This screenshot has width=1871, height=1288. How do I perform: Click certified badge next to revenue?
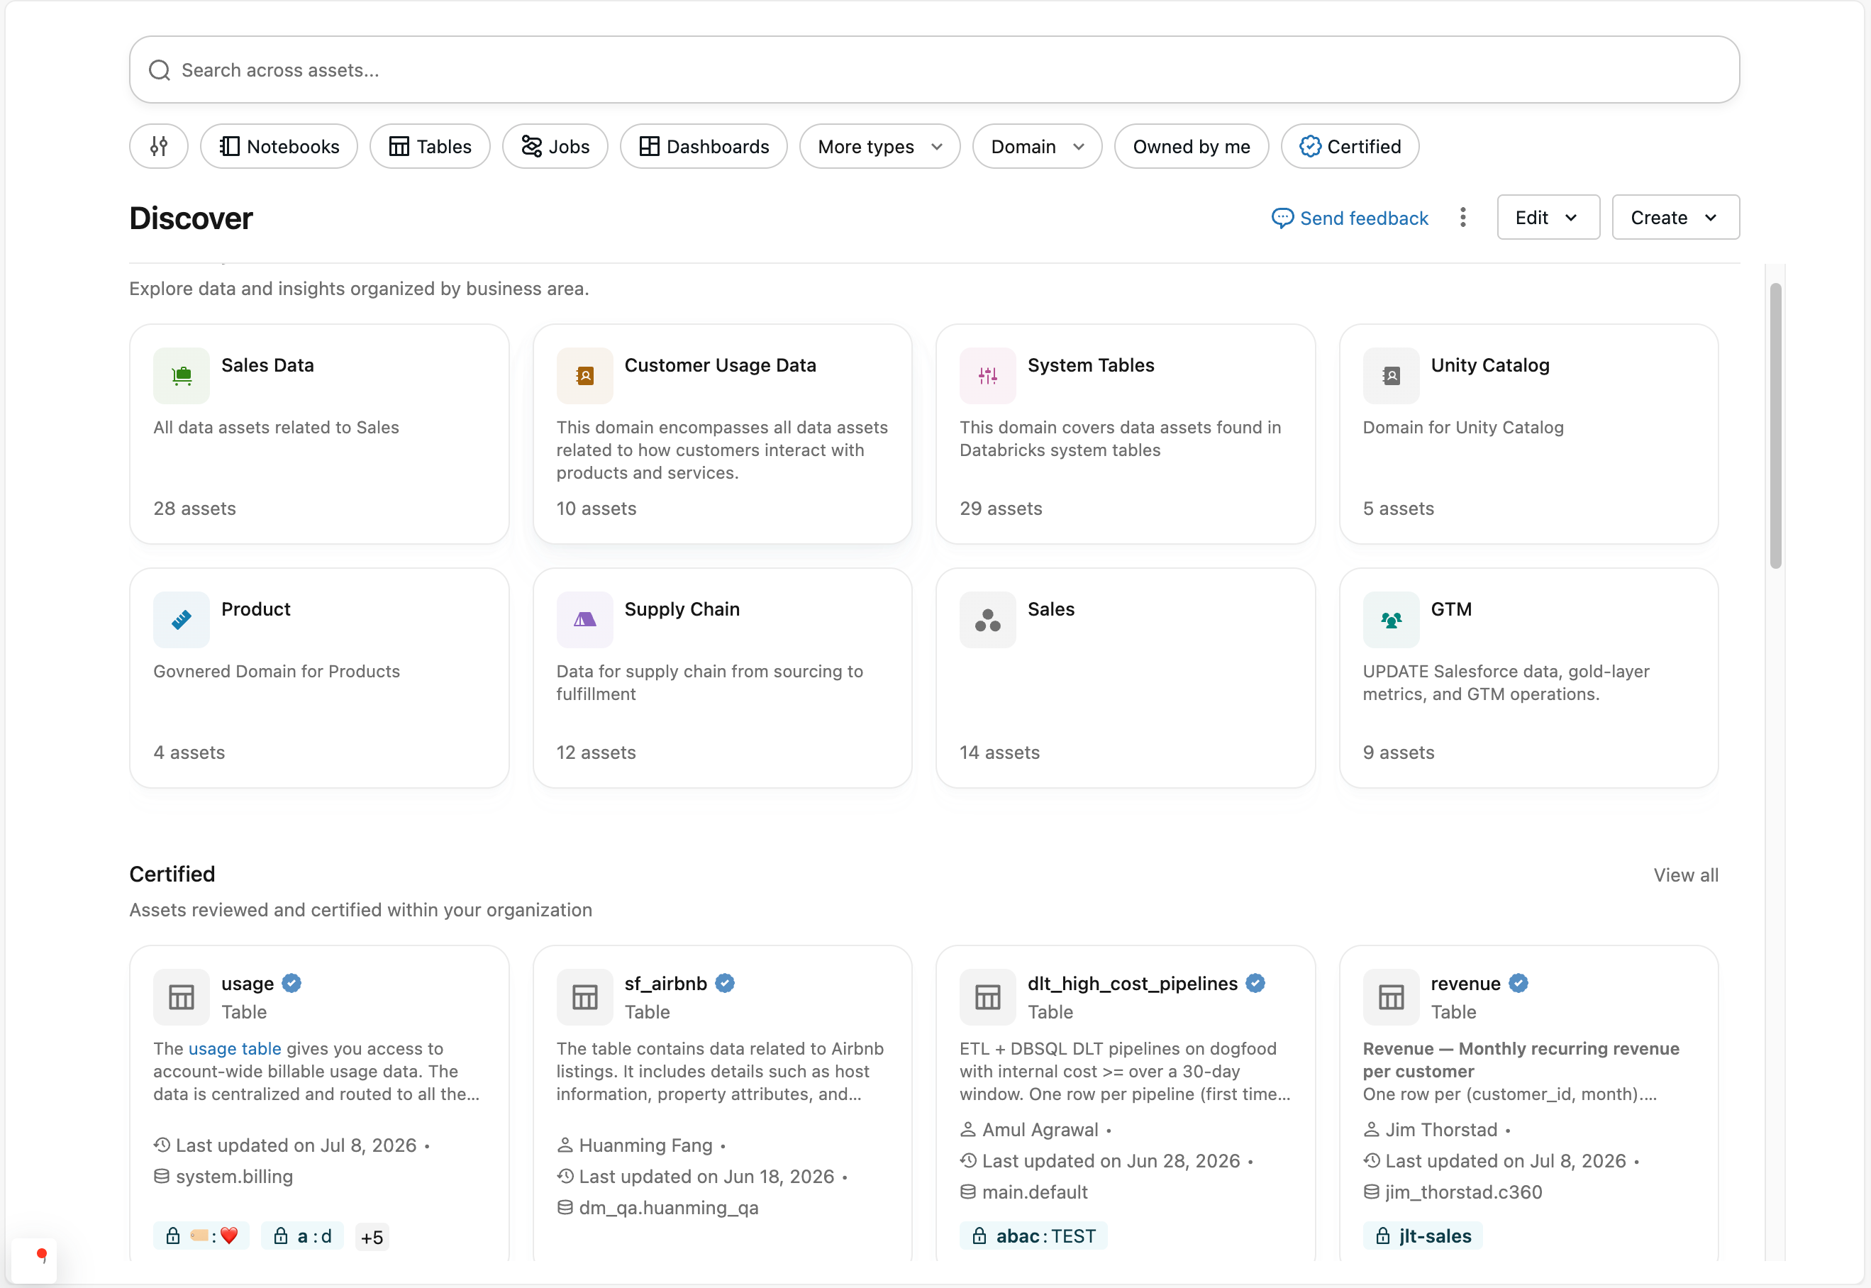tap(1519, 983)
